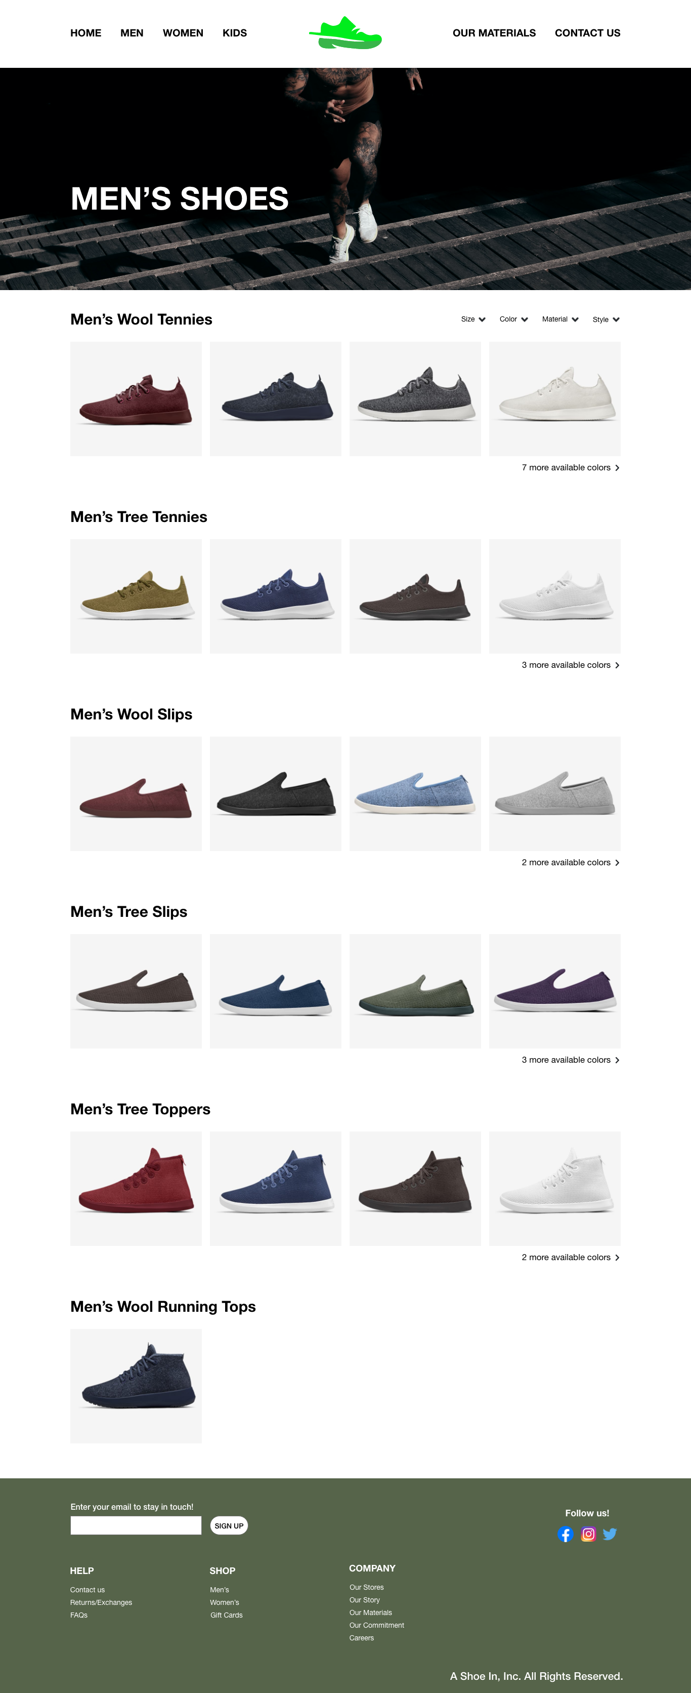Image resolution: width=691 pixels, height=1693 pixels.
Task: Expand the Color filter dropdown
Action: pos(513,319)
